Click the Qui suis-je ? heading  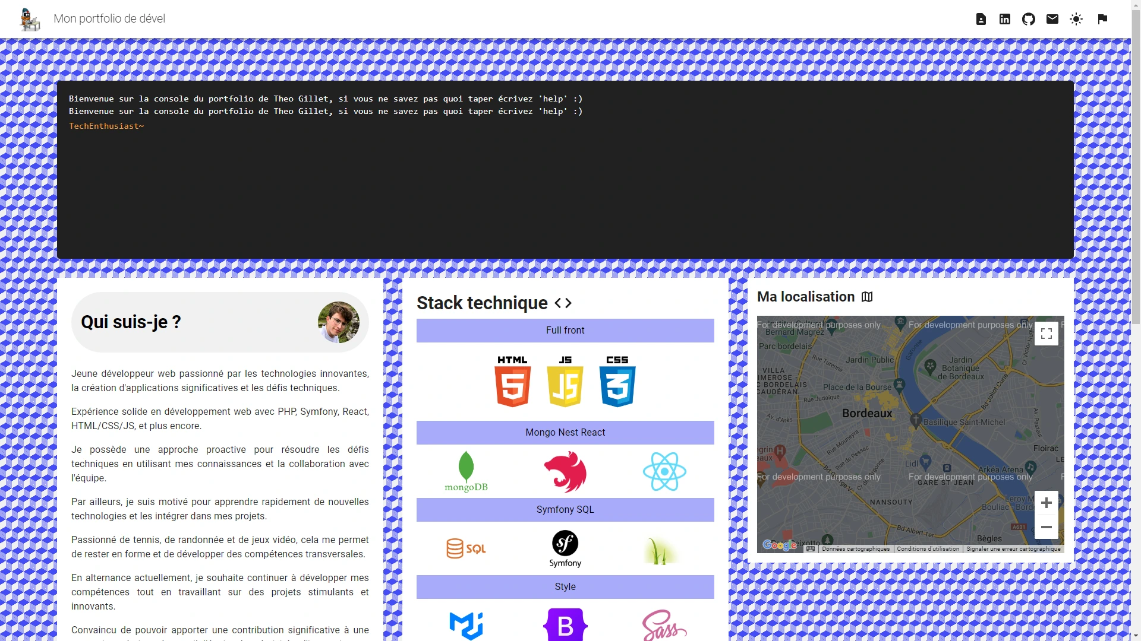pyautogui.click(x=131, y=322)
